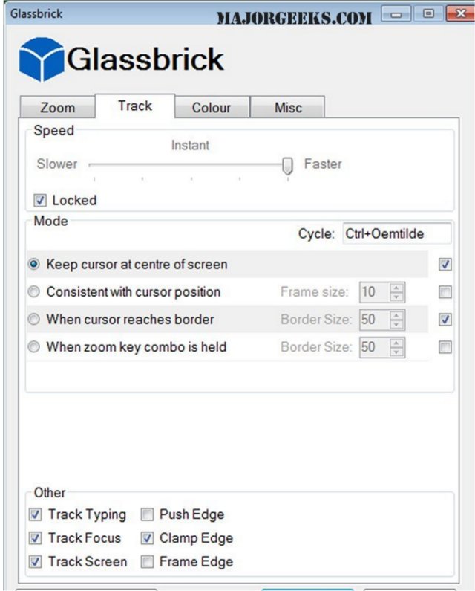Select When zoom key combo is held

(34, 347)
